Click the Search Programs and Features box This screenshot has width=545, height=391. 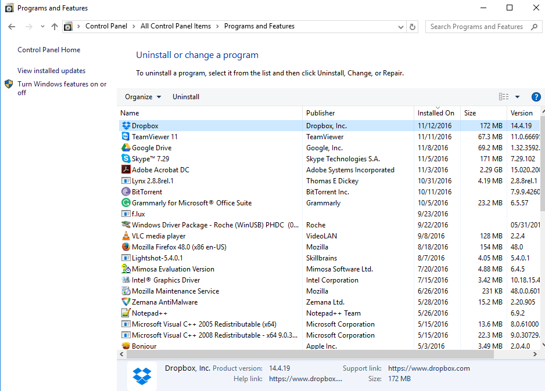(x=483, y=27)
